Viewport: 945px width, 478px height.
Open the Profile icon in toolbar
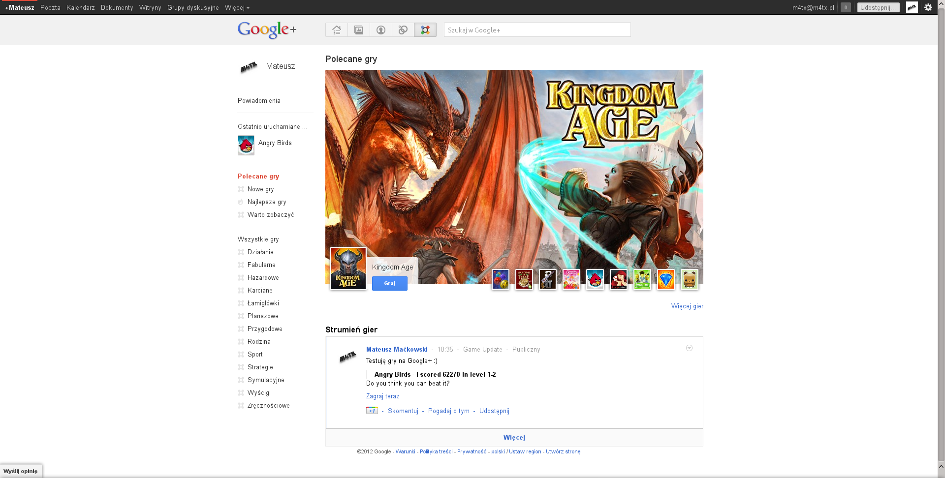(x=381, y=30)
